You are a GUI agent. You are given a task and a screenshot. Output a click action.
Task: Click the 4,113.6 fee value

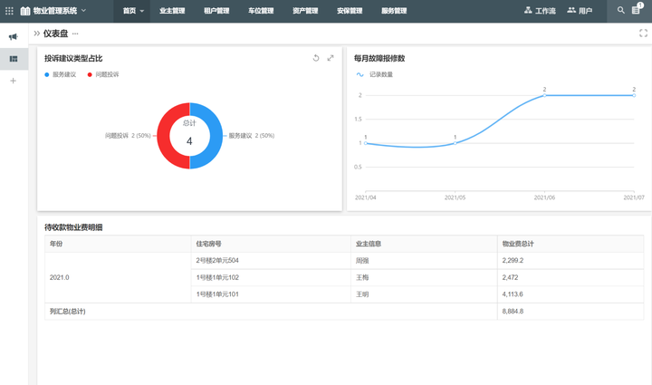[513, 294]
